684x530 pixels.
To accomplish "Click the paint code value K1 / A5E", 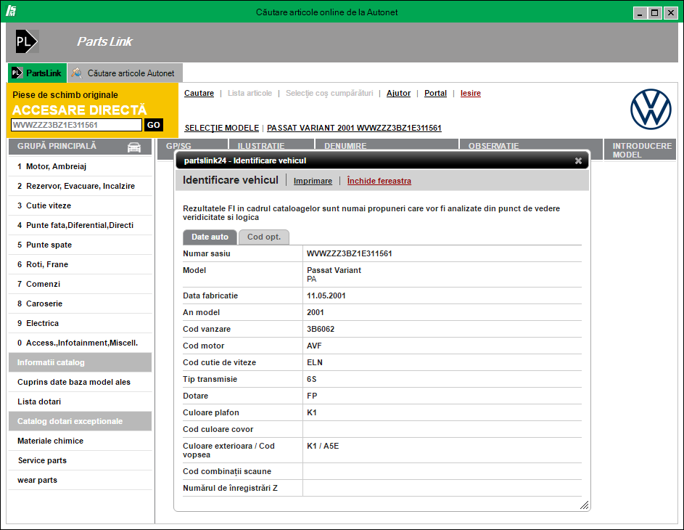I will [x=323, y=446].
